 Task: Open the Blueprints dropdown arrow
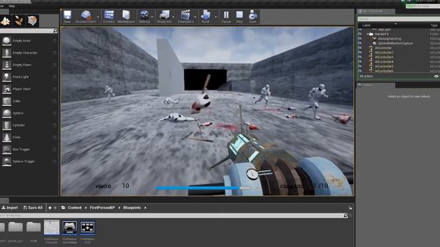(x=173, y=17)
